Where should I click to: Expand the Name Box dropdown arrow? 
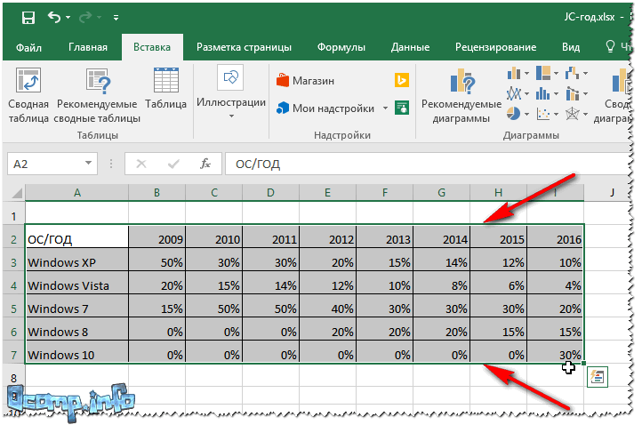tap(88, 164)
